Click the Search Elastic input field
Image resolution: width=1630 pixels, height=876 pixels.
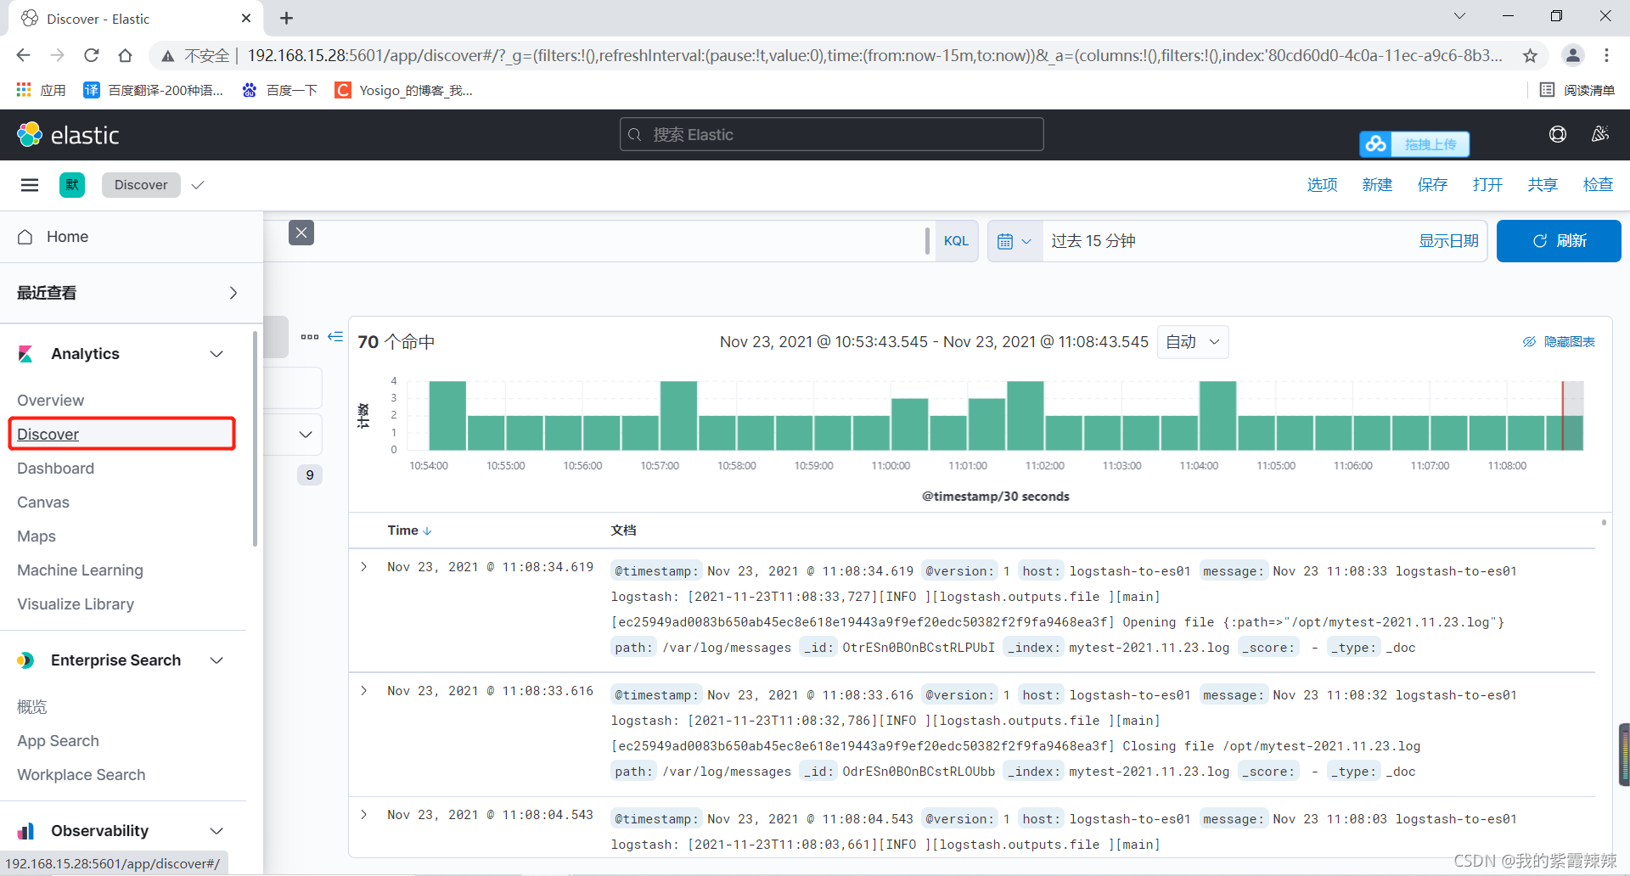coord(832,134)
